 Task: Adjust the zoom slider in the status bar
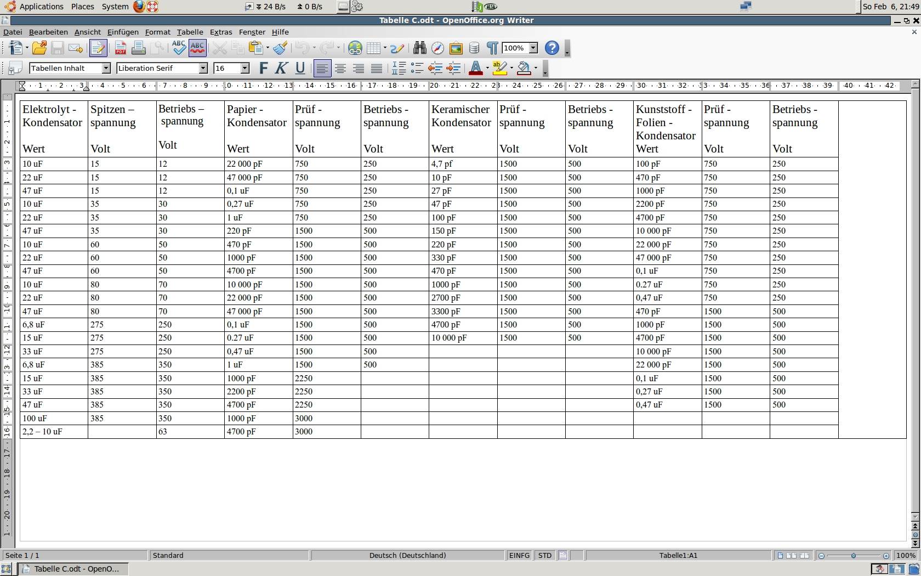tap(854, 556)
